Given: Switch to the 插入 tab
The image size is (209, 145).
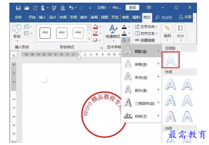Looking at the screenshot, I should 42,17.
